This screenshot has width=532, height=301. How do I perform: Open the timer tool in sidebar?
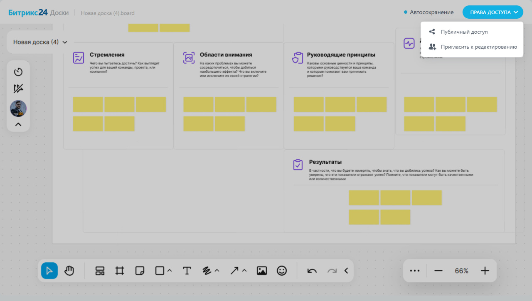point(18,72)
